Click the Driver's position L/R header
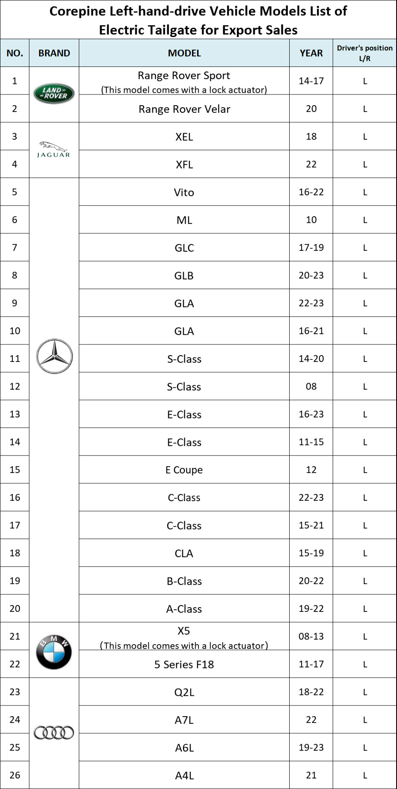The height and width of the screenshot is (789, 397). coord(365,53)
